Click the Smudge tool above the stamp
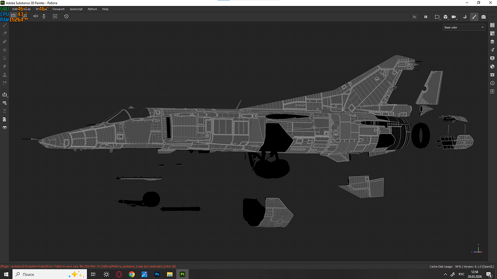The width and height of the screenshot is (497, 279). point(4,67)
